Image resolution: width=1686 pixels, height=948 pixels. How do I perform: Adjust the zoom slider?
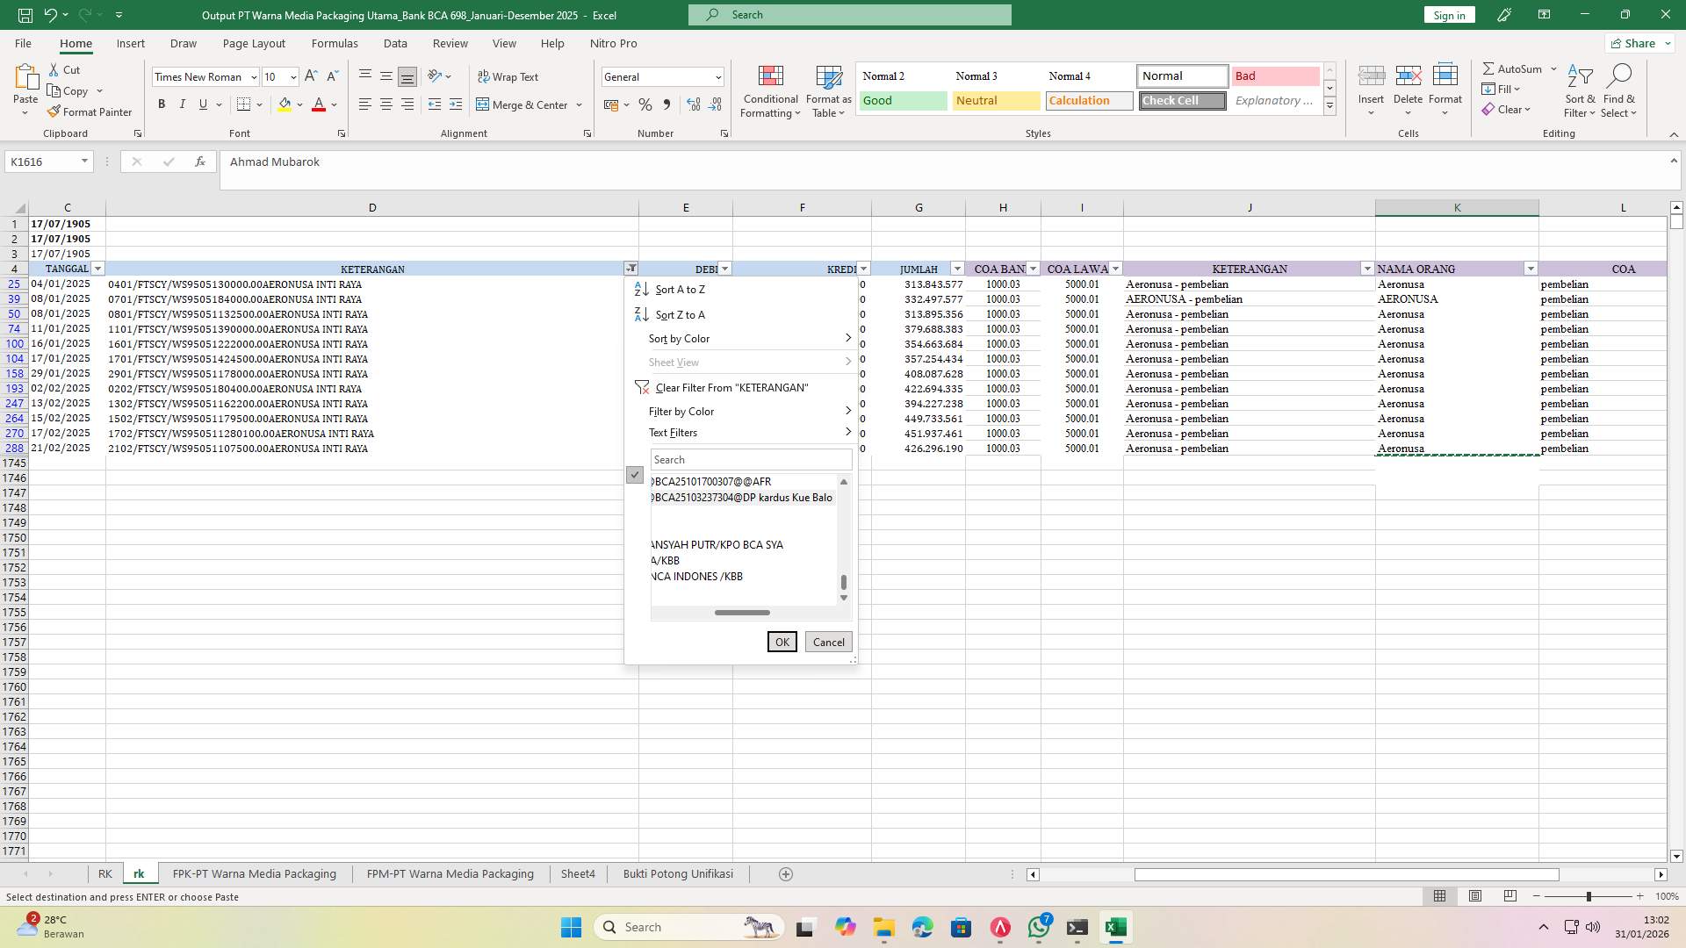[1588, 896]
